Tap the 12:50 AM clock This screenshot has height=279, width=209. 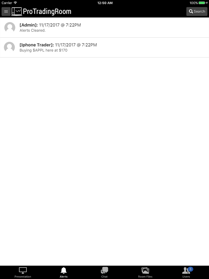pyautogui.click(x=105, y=3)
